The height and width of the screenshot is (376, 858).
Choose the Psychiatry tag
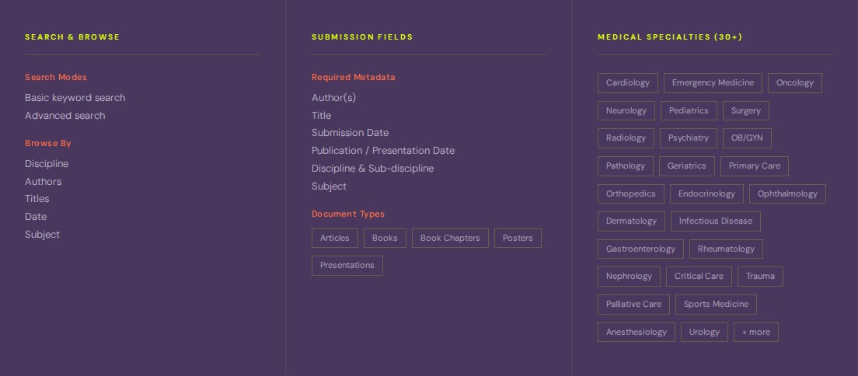[x=688, y=138]
